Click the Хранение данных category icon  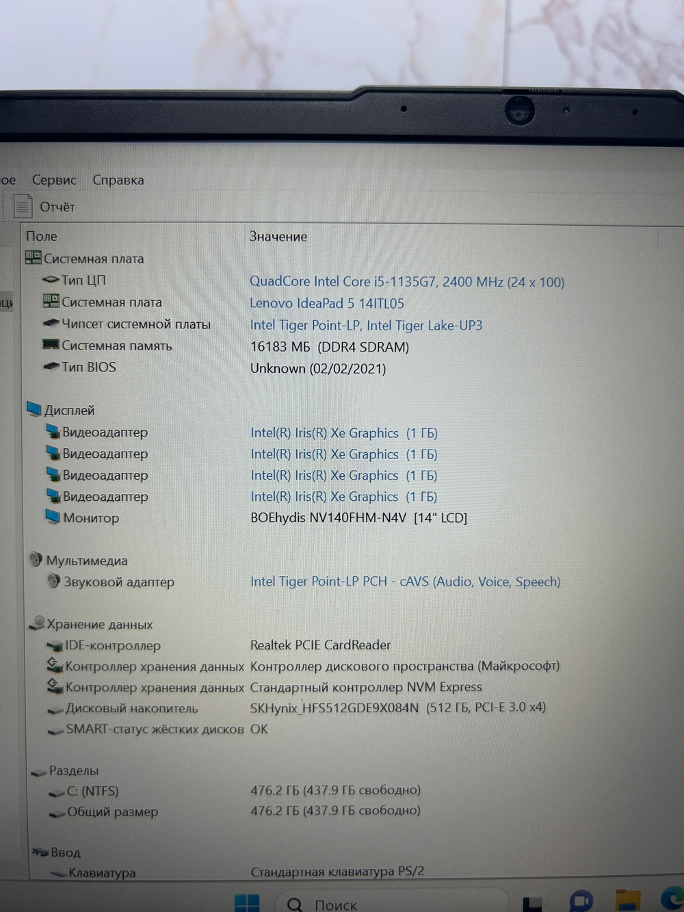click(38, 623)
